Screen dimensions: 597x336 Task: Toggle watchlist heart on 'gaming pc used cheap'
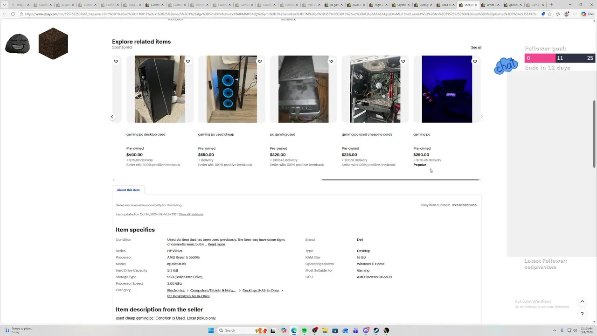point(260,61)
